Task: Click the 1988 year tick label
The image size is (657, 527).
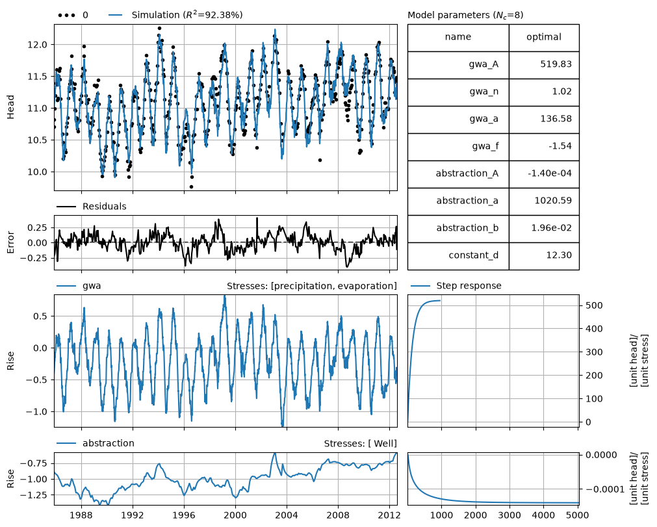Action: click(x=81, y=515)
